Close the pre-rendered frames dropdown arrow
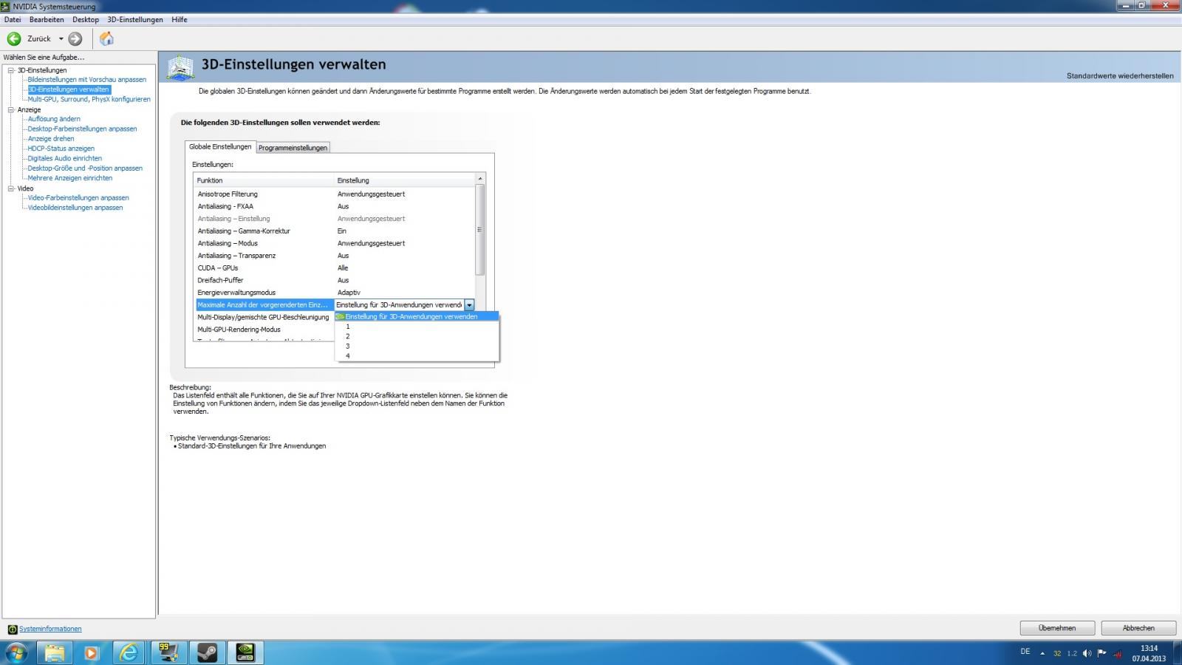1182x665 pixels. pos(469,305)
